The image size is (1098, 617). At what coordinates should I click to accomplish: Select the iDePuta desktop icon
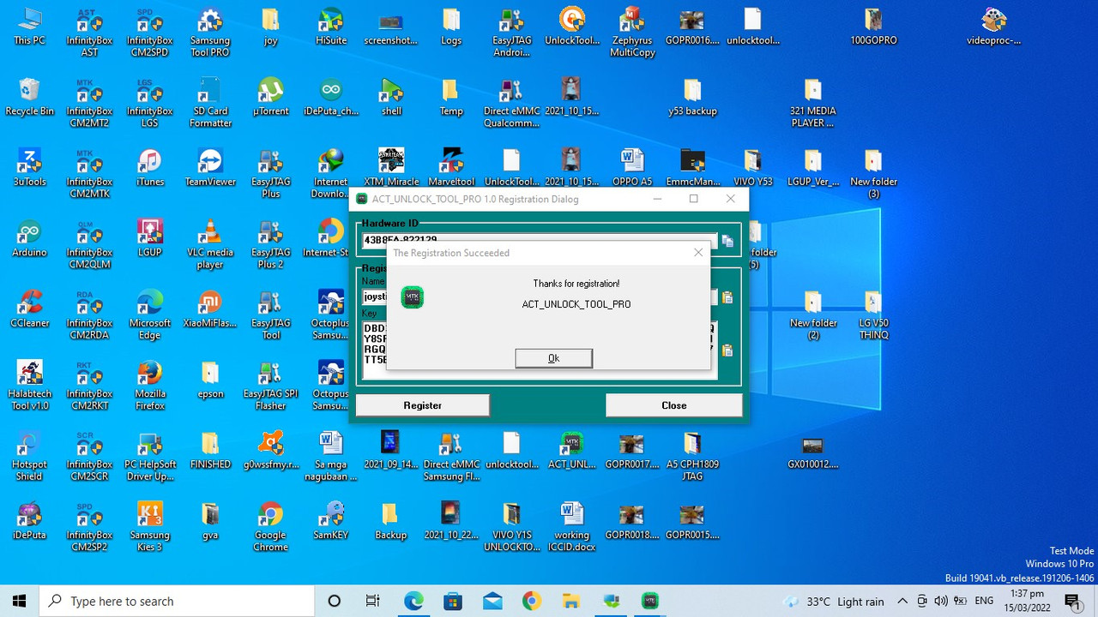coord(29,522)
